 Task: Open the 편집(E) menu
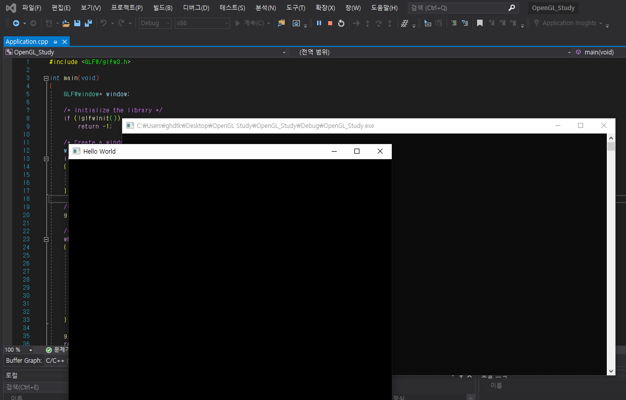61,8
